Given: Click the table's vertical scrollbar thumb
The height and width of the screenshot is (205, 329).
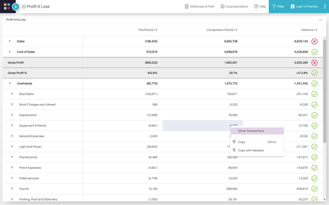Looking at the screenshot, I should click(x=325, y=91).
